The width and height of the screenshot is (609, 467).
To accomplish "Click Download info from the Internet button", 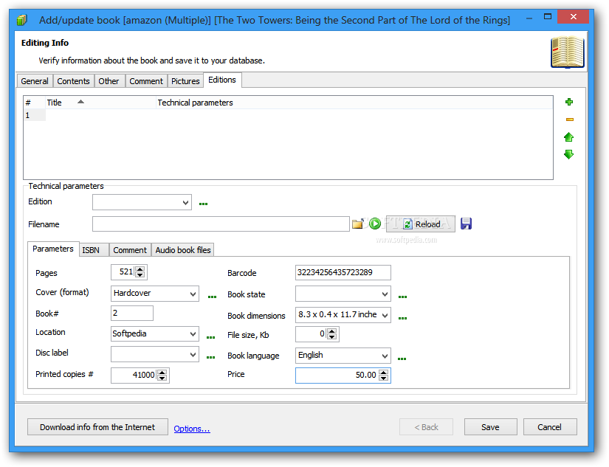I will 97,427.
